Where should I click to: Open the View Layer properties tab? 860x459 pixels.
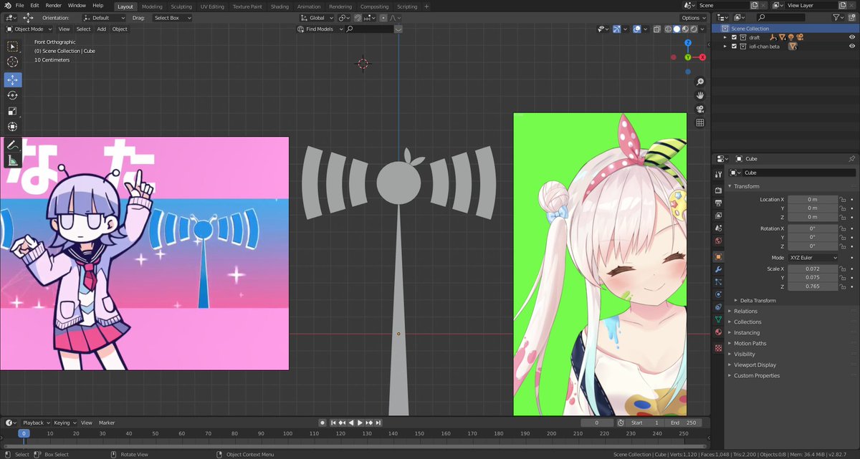pos(718,216)
